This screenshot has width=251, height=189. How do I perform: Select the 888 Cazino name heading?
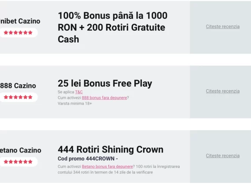[x=18, y=86]
